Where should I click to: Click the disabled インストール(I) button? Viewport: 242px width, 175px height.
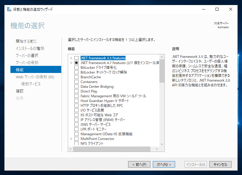click(x=196, y=164)
